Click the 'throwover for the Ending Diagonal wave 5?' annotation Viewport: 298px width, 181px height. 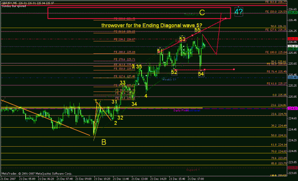point(152,25)
